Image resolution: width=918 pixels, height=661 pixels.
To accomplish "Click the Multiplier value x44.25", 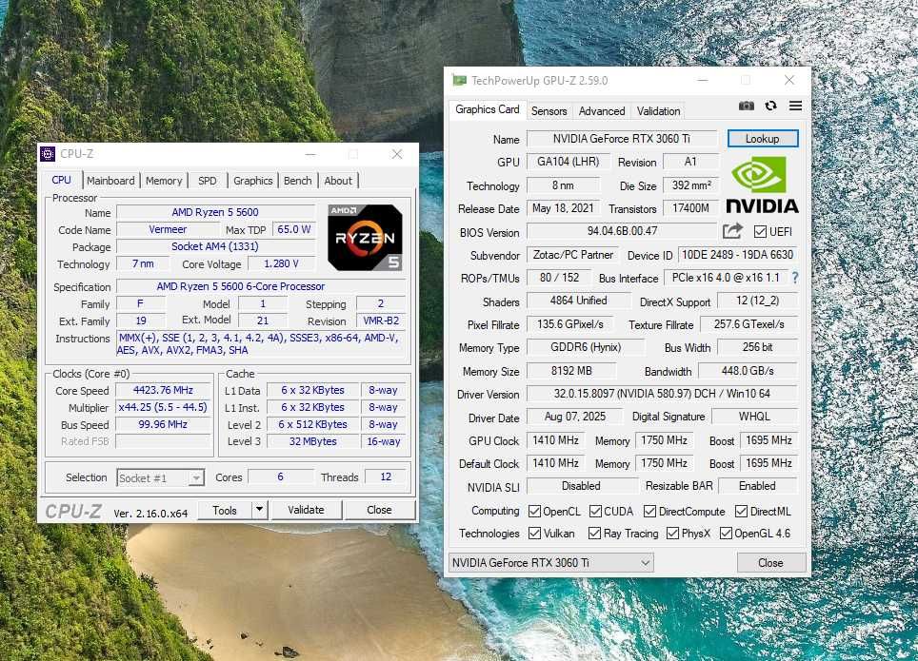I will (163, 407).
